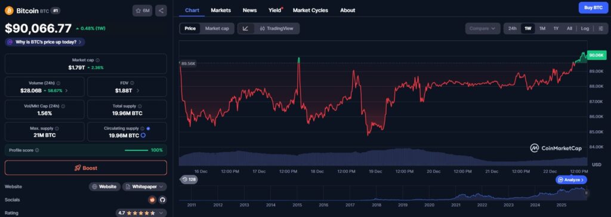The width and height of the screenshot is (611, 217).
Task: Click the Market cap info icon
Action: 97,60
